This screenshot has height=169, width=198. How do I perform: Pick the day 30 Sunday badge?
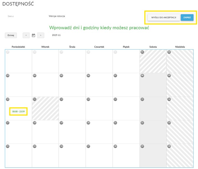[x=169, y=146]
